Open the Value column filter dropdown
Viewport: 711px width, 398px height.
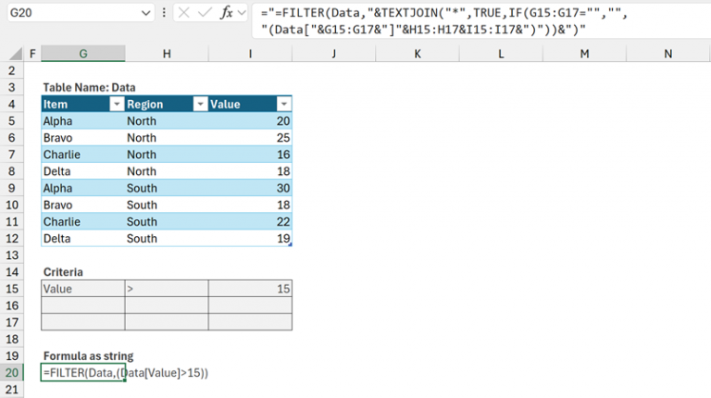tap(284, 105)
